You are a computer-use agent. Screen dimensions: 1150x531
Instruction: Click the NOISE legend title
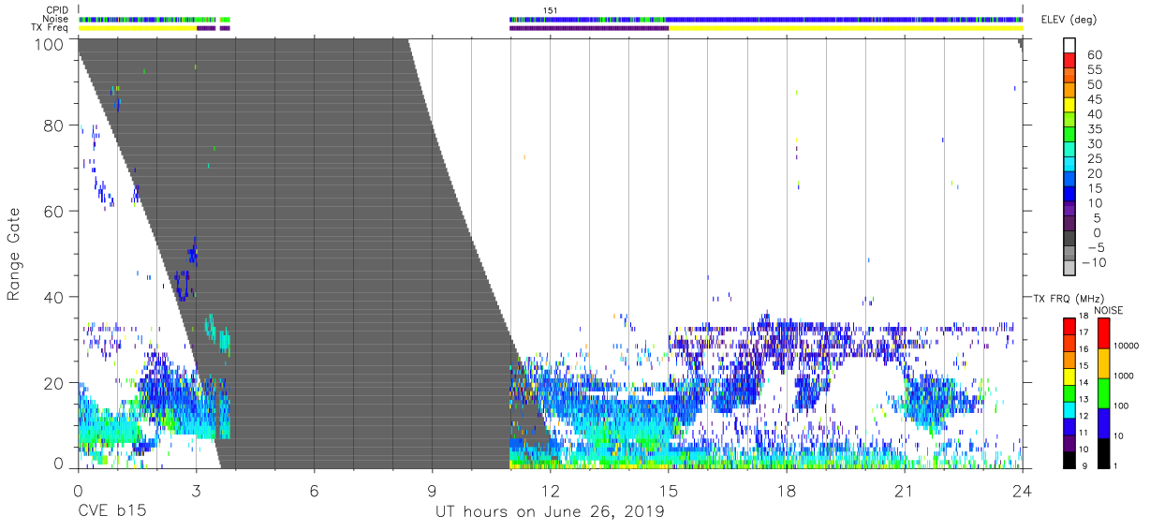(1109, 310)
